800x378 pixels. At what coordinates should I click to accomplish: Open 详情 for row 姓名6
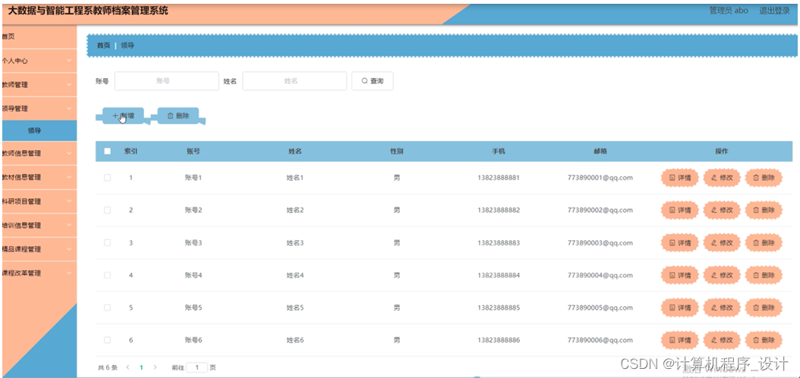coord(679,340)
